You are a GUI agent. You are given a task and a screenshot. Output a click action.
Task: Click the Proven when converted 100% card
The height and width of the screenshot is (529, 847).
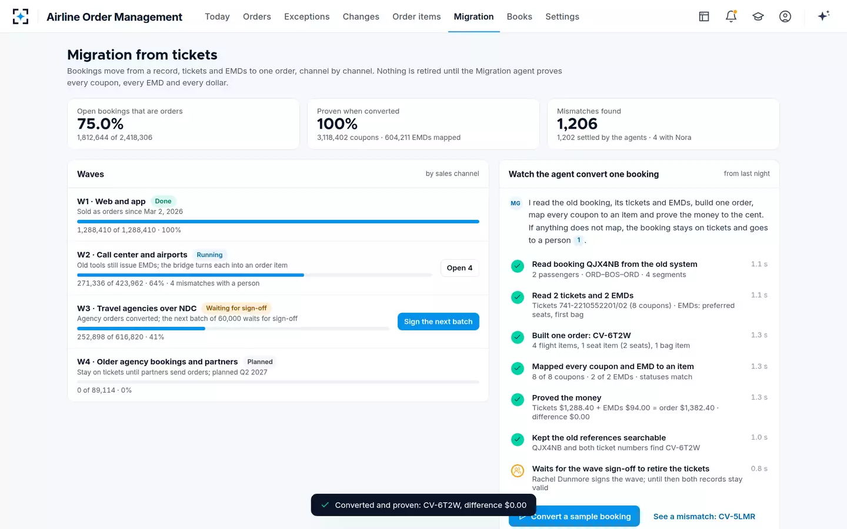coord(423,124)
